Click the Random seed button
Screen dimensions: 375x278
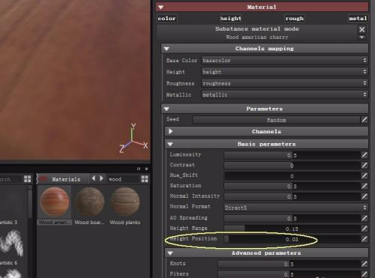coord(276,120)
